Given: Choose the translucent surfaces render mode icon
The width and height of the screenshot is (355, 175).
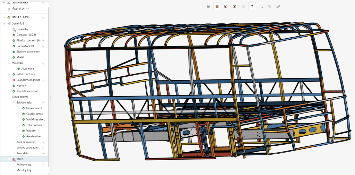Looking at the screenshot, I should 243,6.
